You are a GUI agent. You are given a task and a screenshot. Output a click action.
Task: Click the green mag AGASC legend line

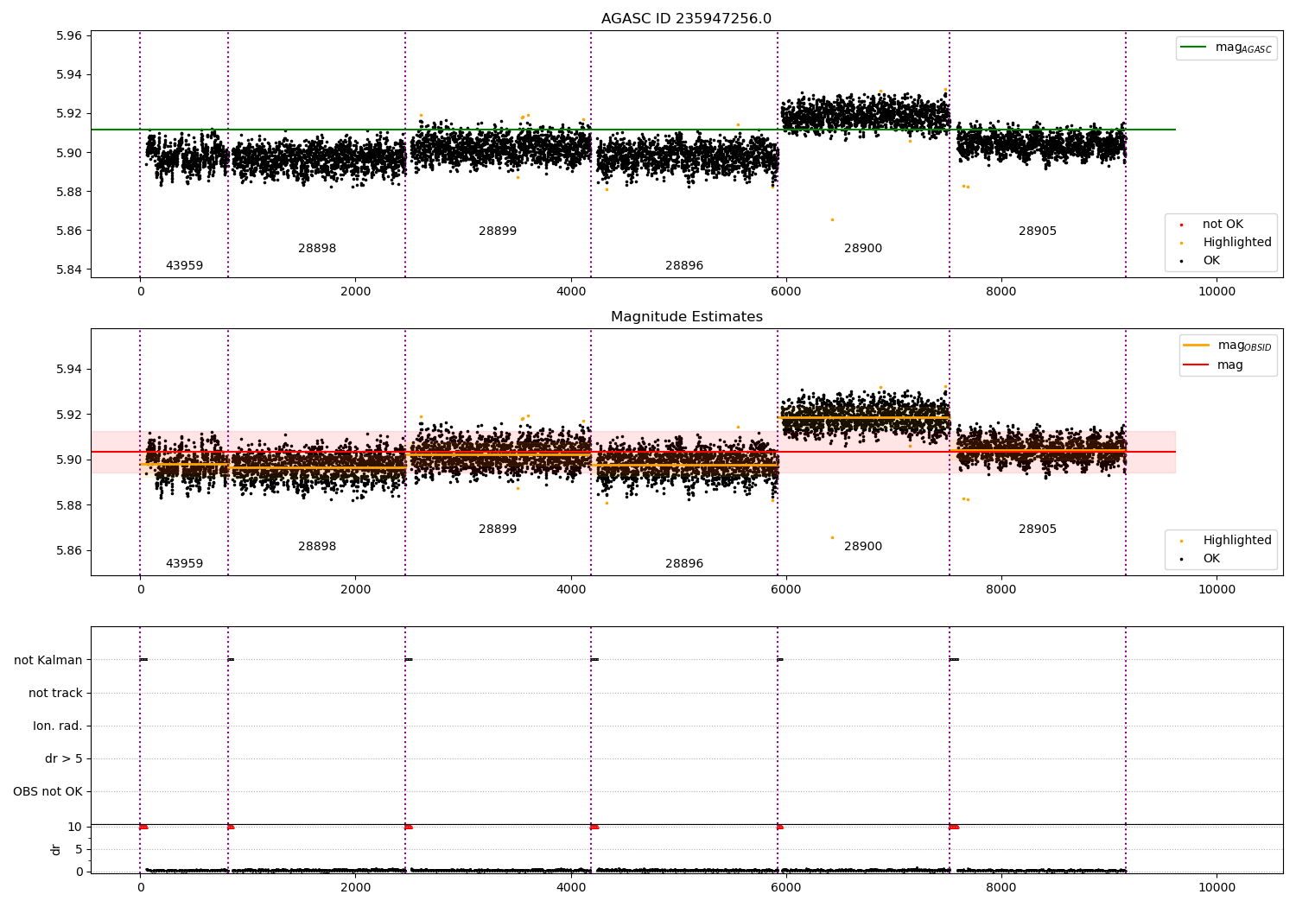pyautogui.click(x=1193, y=47)
